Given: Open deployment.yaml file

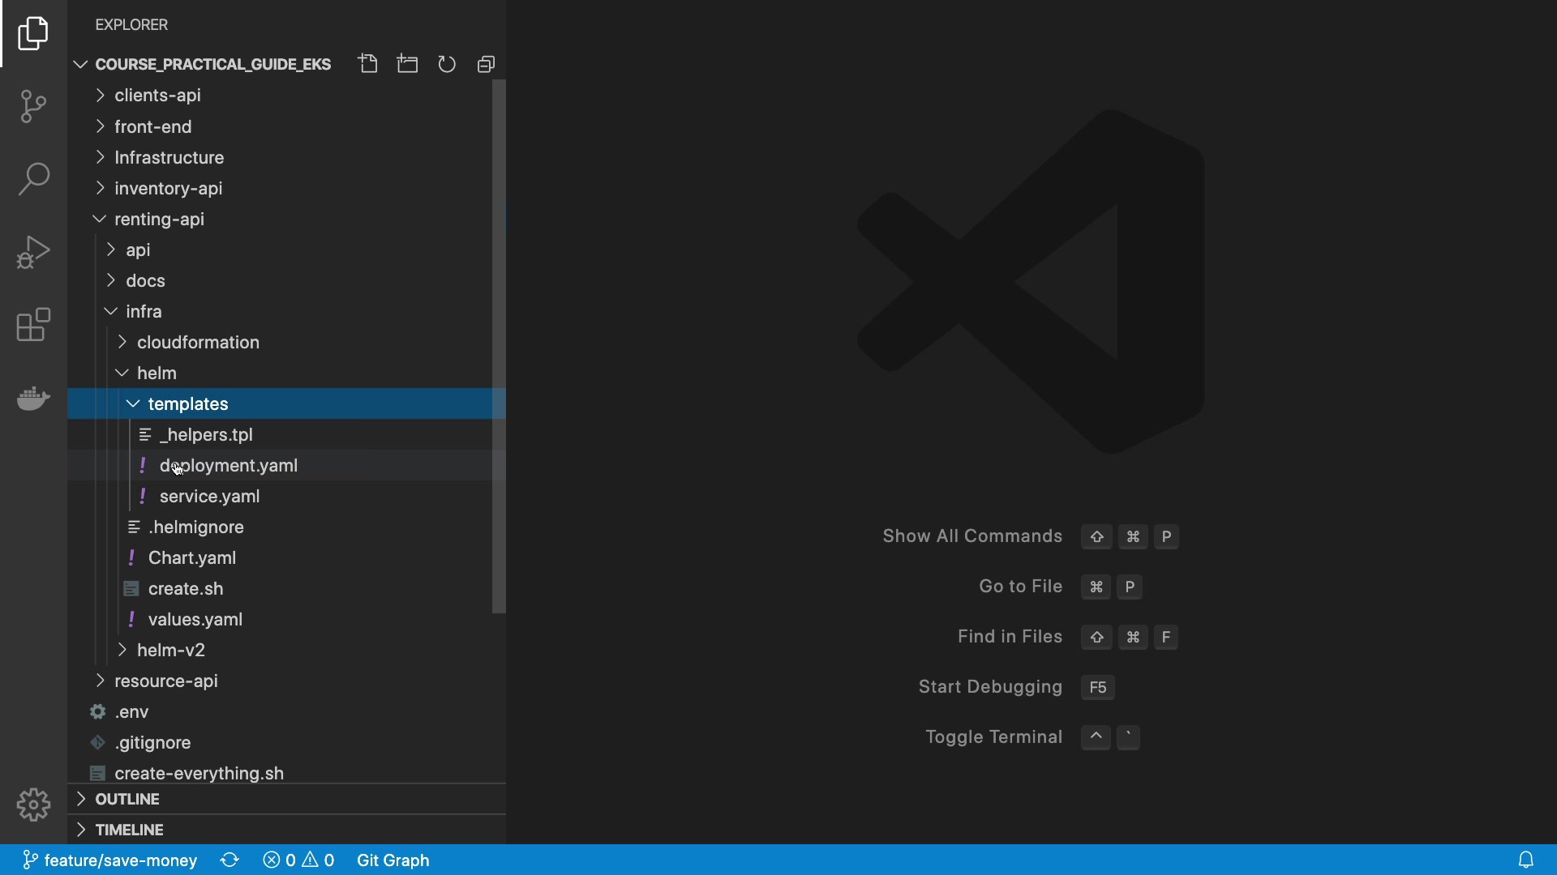Looking at the screenshot, I should click(228, 466).
